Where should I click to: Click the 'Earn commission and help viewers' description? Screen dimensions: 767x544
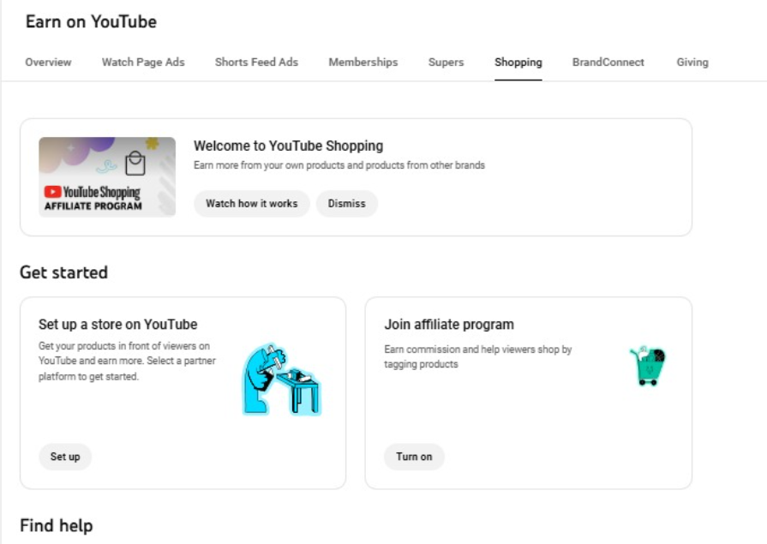click(478, 356)
